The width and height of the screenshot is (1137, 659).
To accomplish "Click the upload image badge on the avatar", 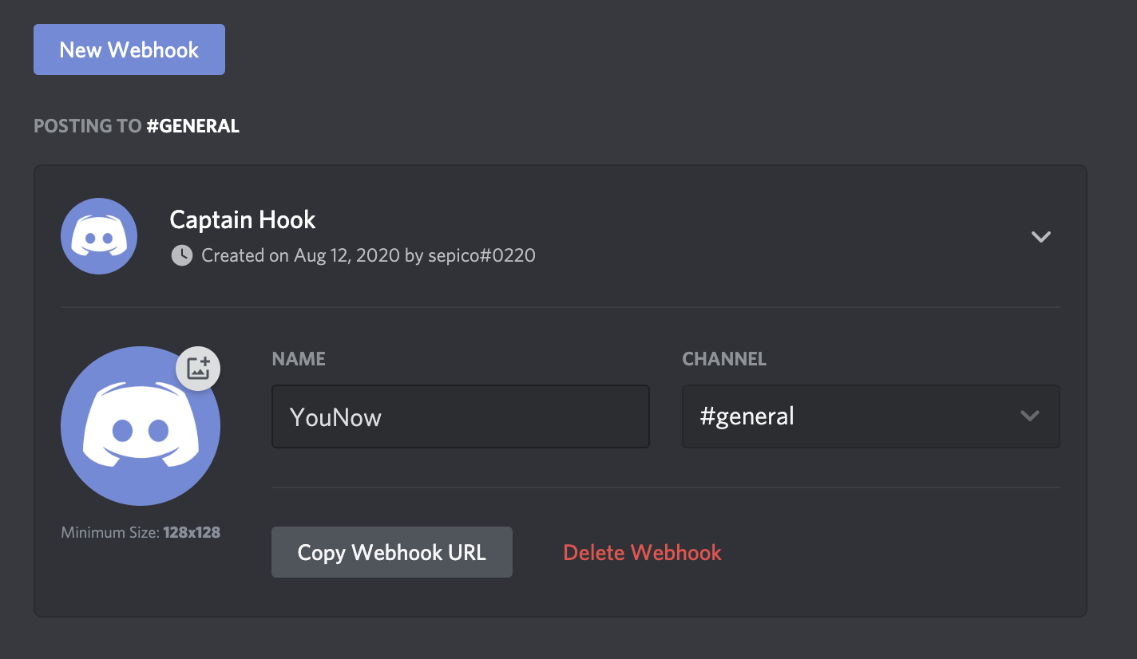I will [x=198, y=369].
